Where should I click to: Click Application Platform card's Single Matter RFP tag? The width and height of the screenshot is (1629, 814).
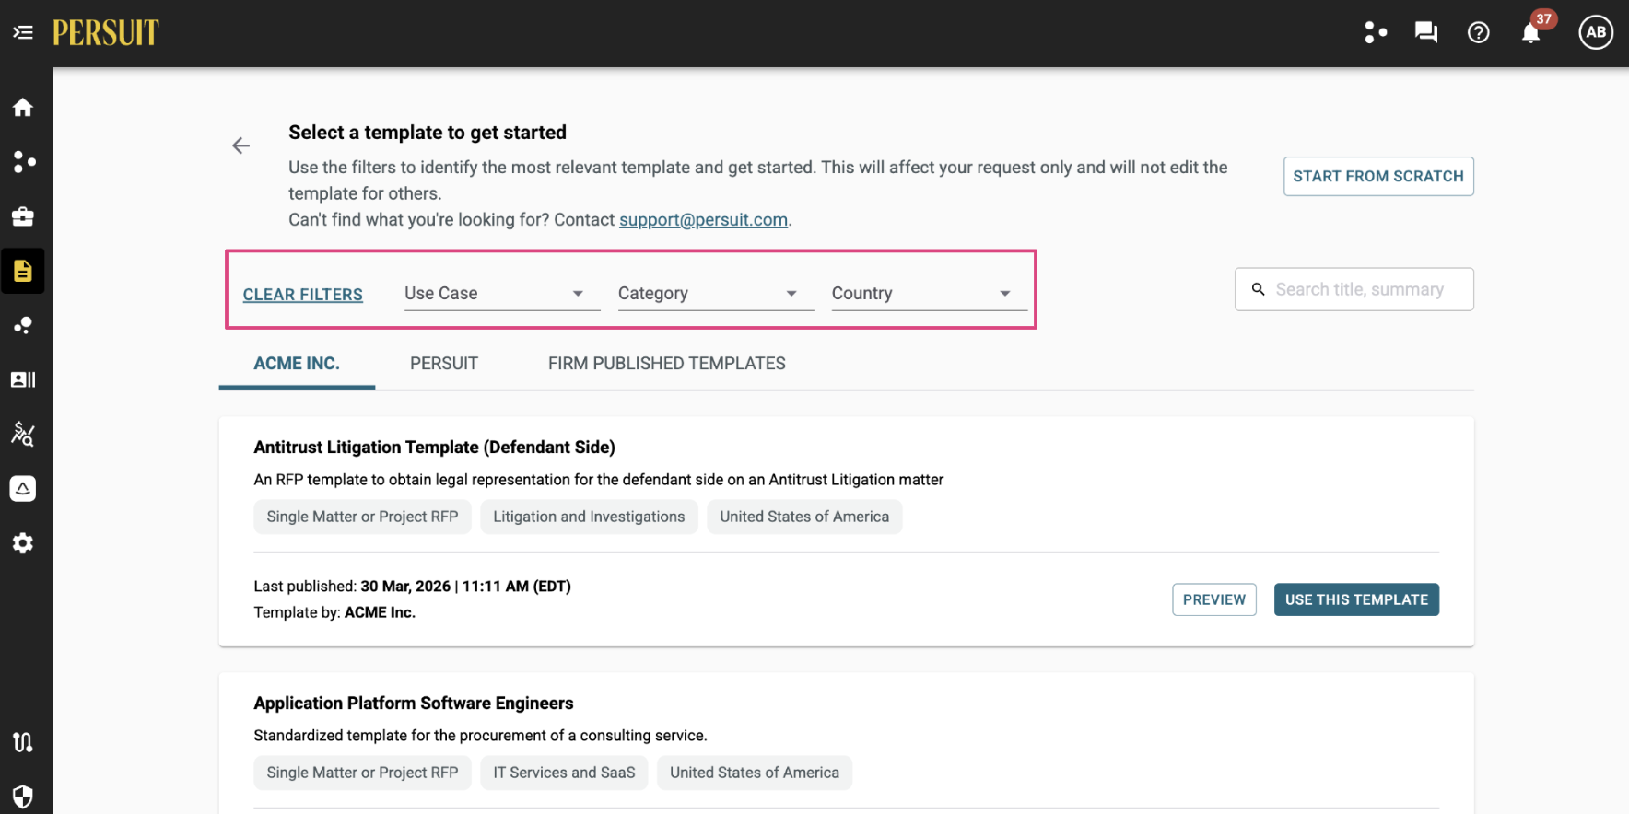(362, 773)
